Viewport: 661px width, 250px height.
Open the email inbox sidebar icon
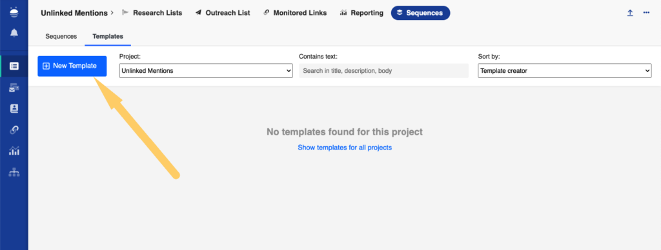coord(14,88)
